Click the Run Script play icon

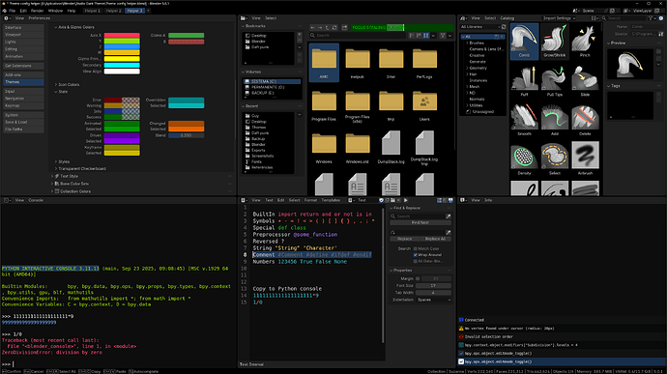405,200
